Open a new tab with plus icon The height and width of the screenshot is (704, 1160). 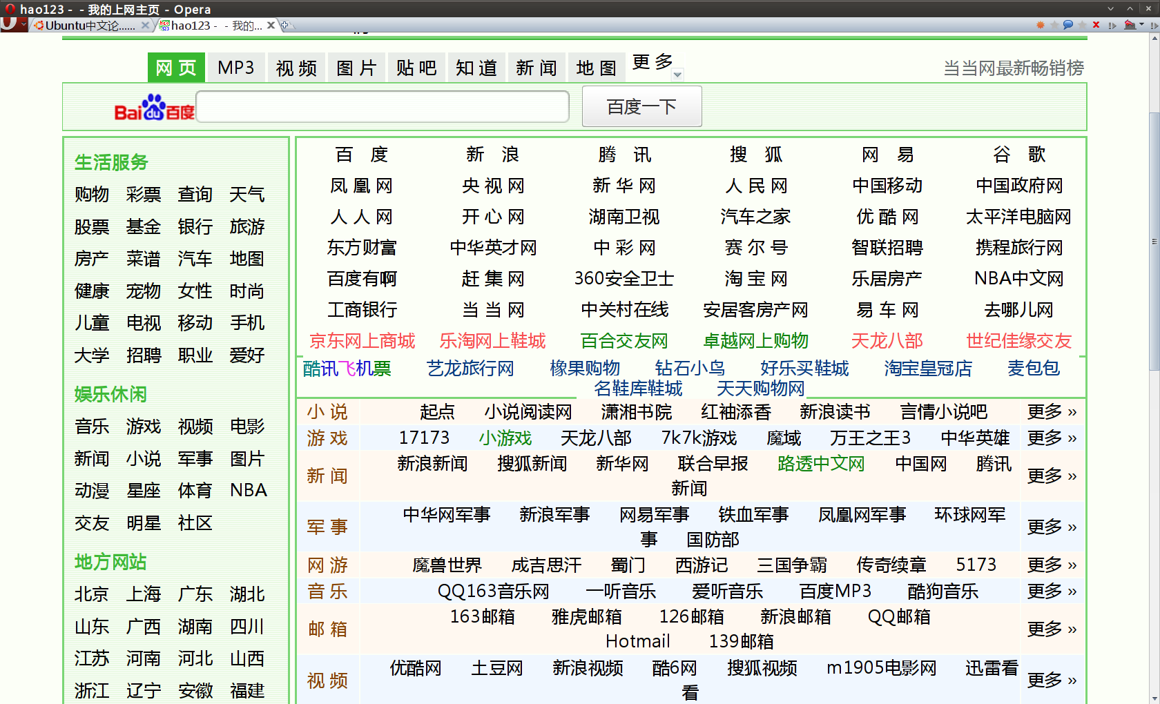pos(284,26)
